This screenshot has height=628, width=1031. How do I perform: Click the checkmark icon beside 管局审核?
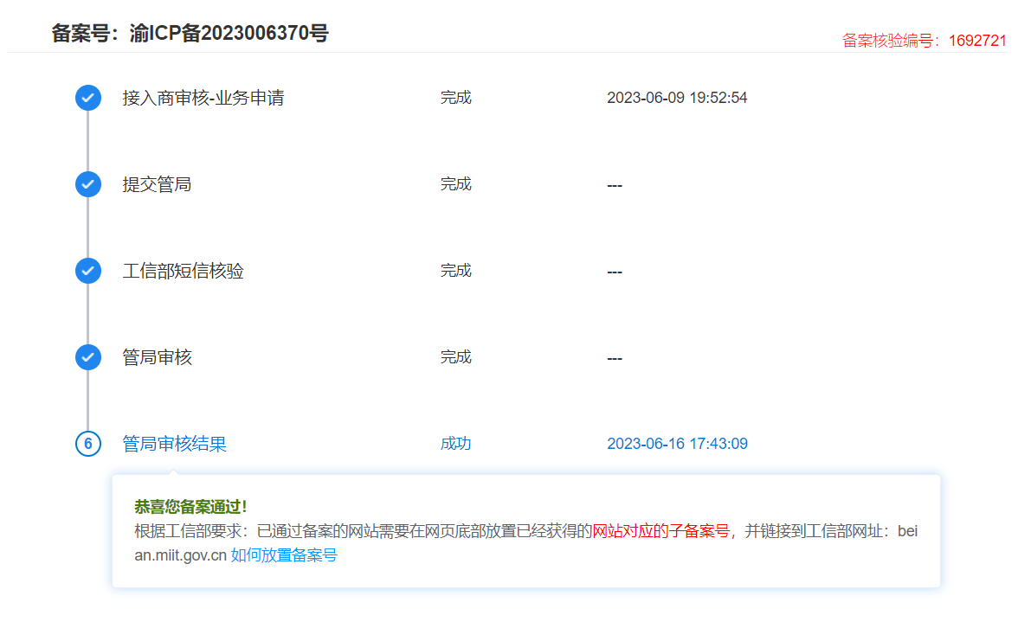click(88, 357)
